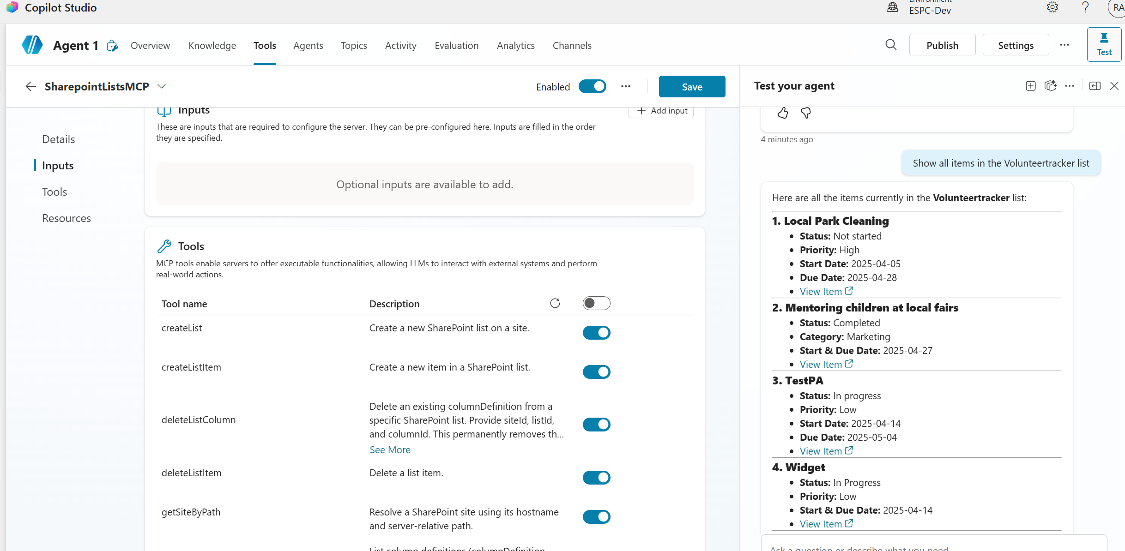1125x551 pixels.
Task: Refresh the Tools list
Action: [555, 303]
